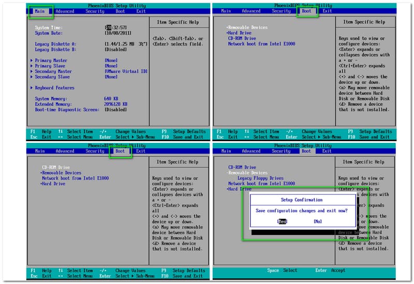Change the Legacy Diskette A value
Image resolution: width=414 pixels, height=284 pixels.
coord(126,44)
